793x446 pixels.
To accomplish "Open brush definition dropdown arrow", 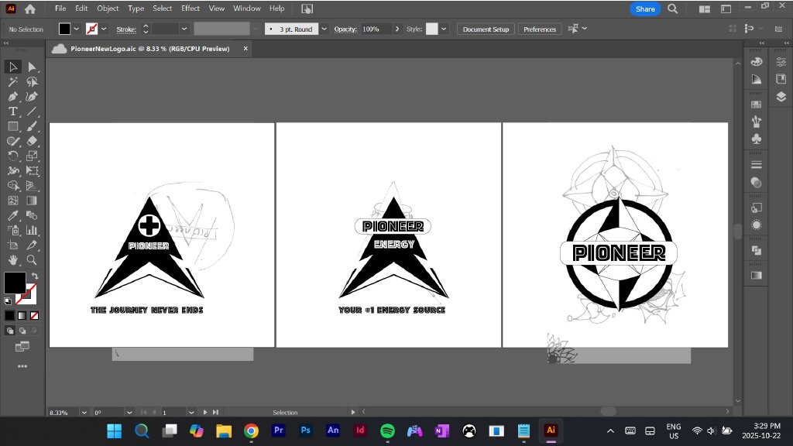I will (x=324, y=29).
